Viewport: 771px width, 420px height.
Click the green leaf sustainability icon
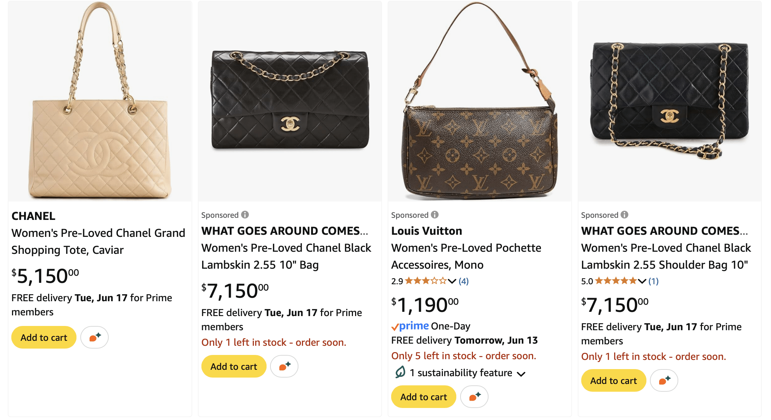pyautogui.click(x=400, y=372)
